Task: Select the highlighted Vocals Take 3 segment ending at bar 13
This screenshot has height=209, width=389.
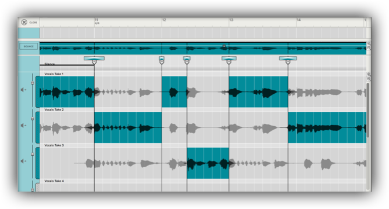Action: point(208,163)
